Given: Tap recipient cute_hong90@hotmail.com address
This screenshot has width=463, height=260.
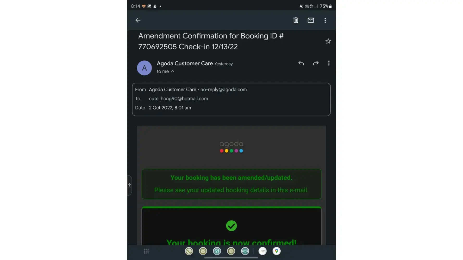Looking at the screenshot, I should point(178,99).
